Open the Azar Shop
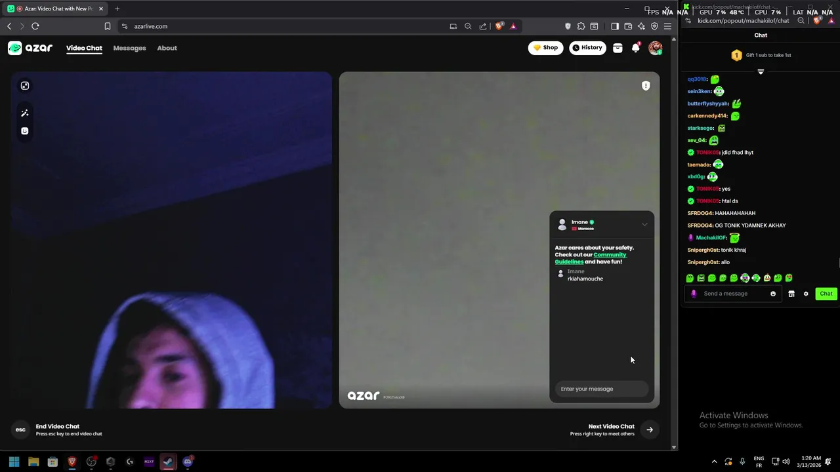840x472 pixels. point(545,48)
